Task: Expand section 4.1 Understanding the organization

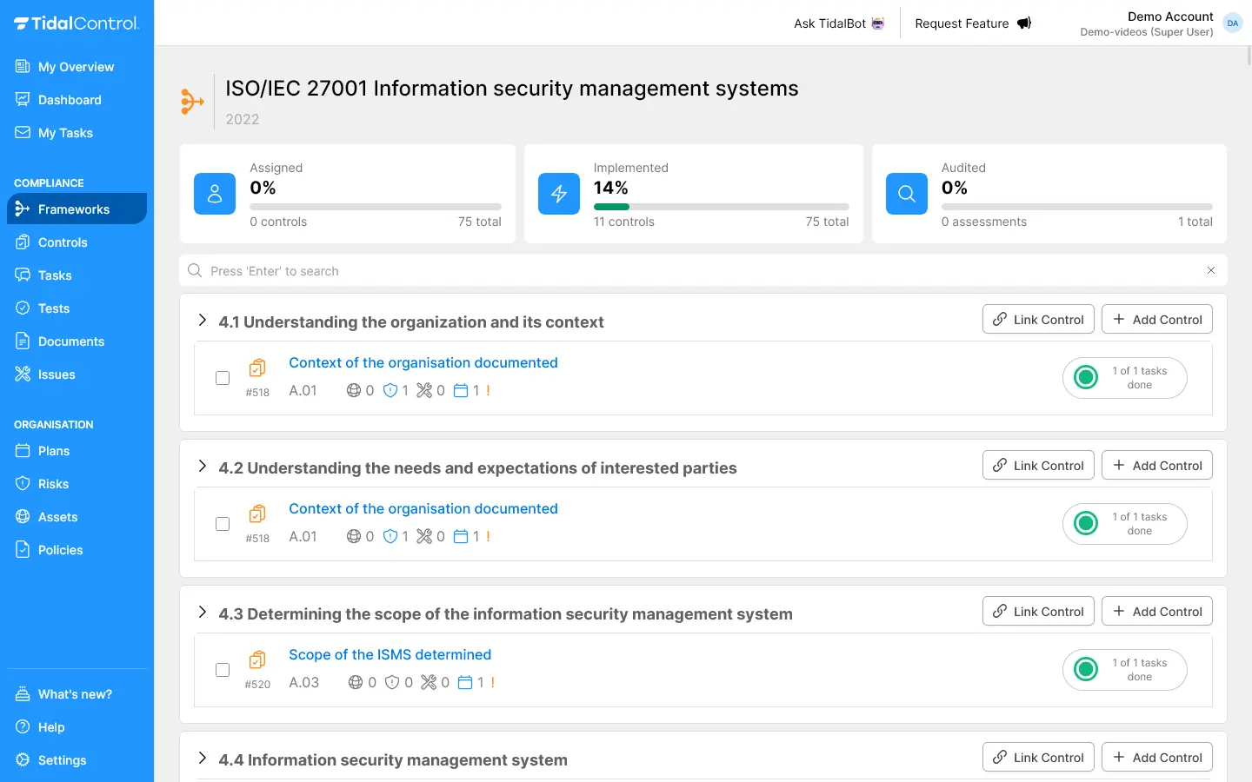Action: click(x=203, y=321)
